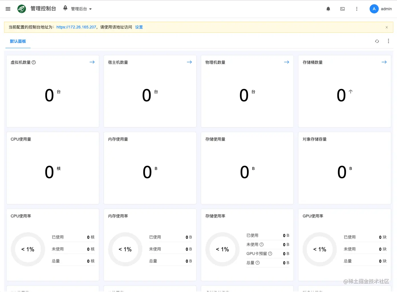This screenshot has width=397, height=292.
Task: Click 总量 row in CPU使用率 card
Action: 73,261
